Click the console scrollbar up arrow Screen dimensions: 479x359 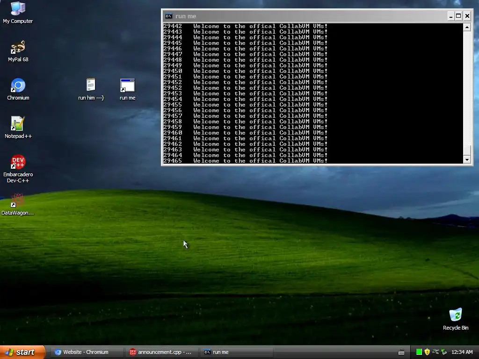tap(467, 28)
